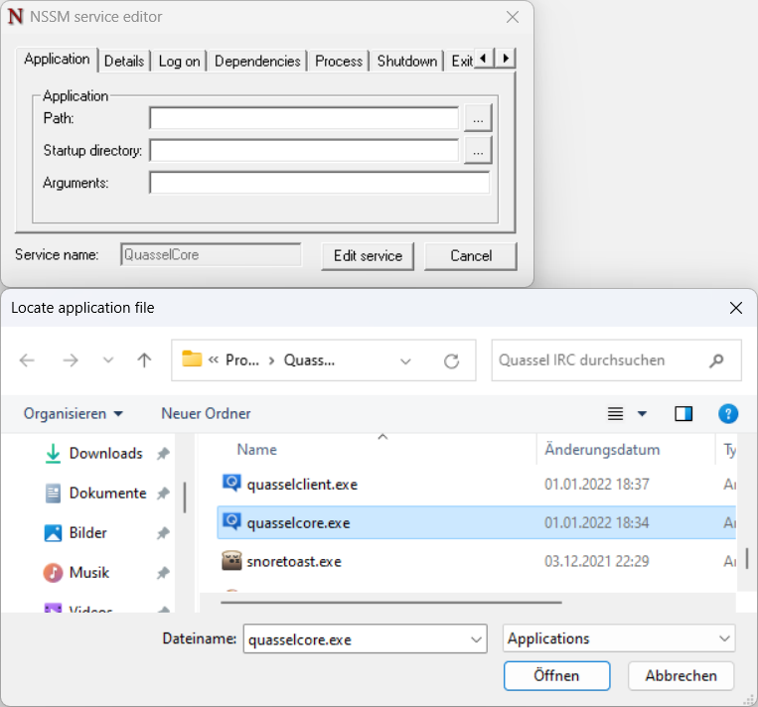Open the Organisieren menu

point(73,414)
